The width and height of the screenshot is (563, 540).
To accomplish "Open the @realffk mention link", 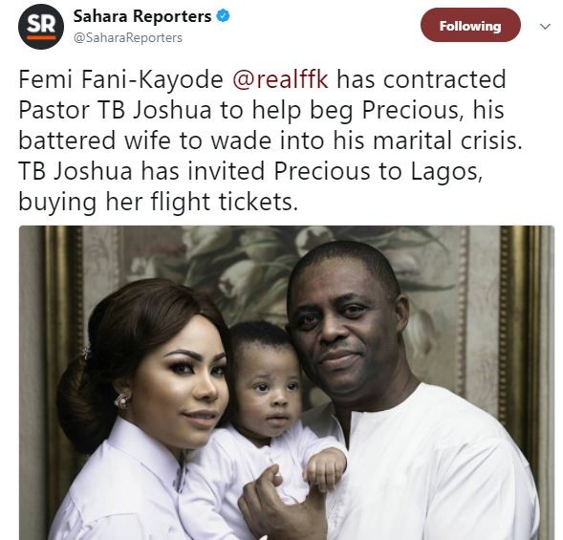I will (x=280, y=79).
